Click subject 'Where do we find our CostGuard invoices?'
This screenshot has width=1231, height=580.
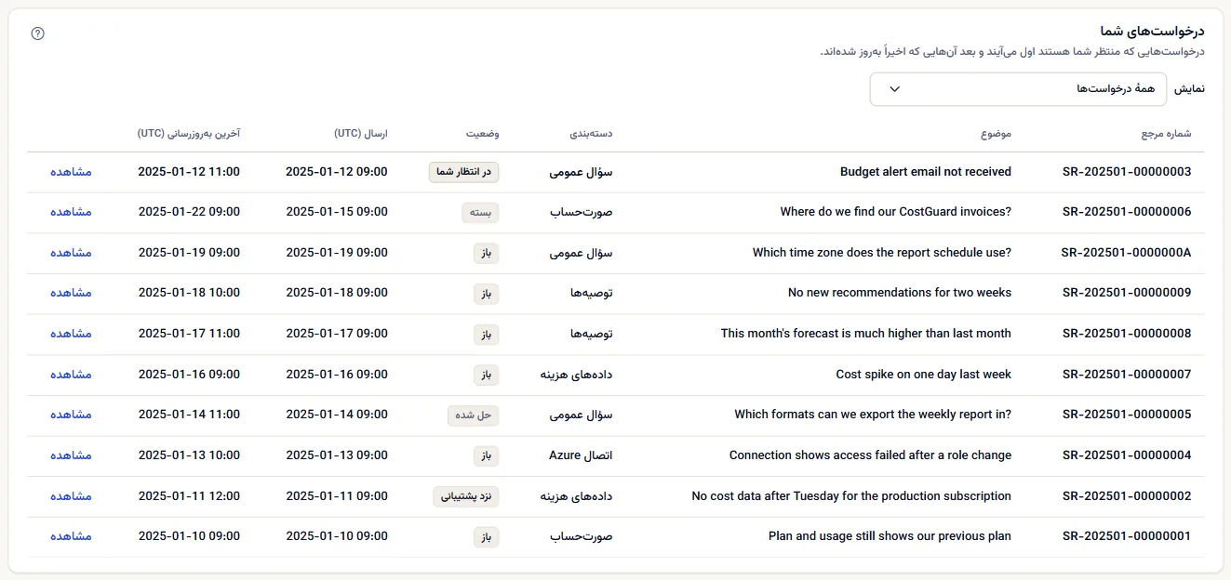896,212
